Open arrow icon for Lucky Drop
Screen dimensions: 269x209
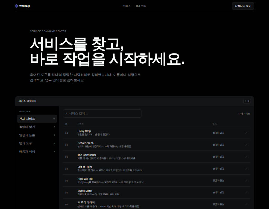[x=246, y=133]
